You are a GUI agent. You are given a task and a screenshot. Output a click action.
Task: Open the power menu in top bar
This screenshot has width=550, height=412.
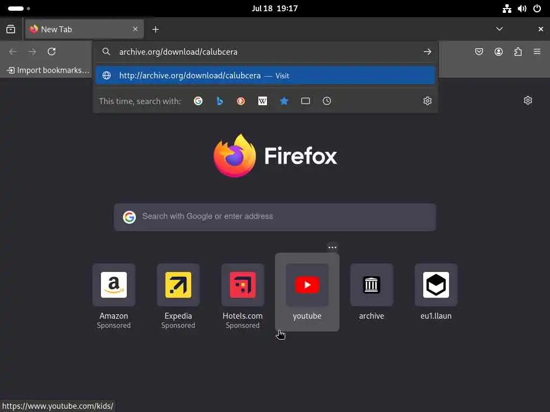pos(537,9)
